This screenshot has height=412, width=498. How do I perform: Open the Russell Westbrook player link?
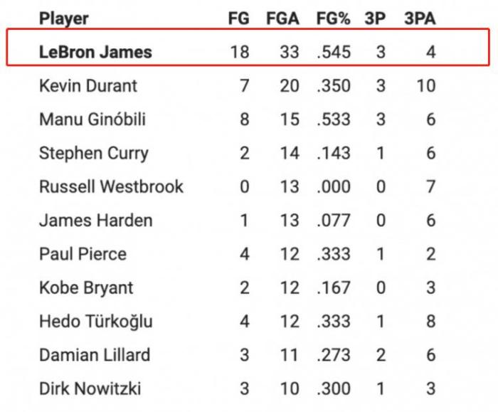click(111, 186)
